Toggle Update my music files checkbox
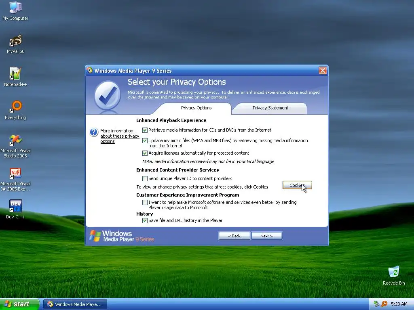Screen dimensions: 414x310 pyautogui.click(x=145, y=140)
